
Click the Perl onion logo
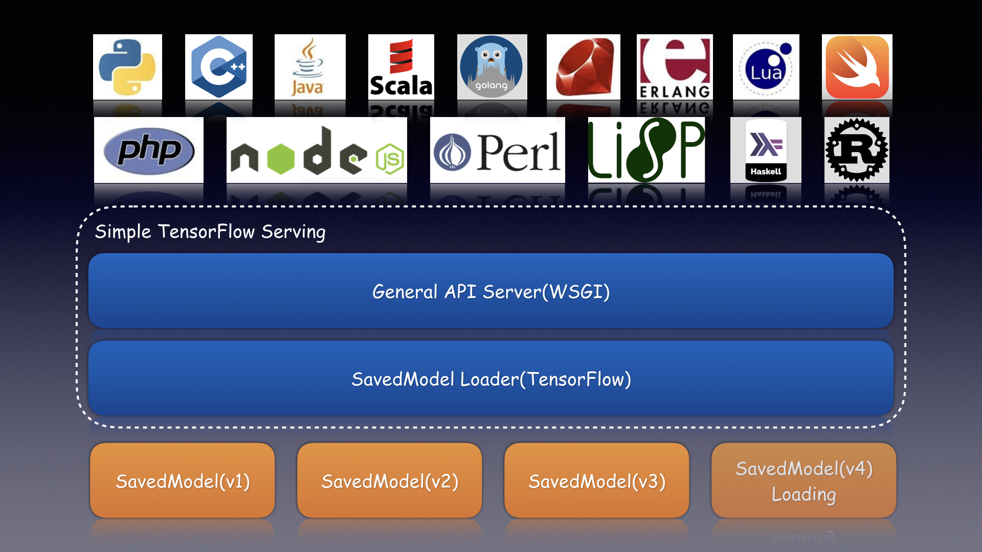pos(497,150)
